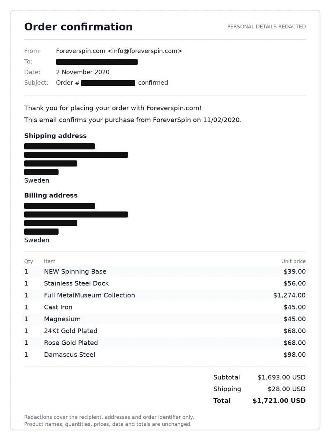Click the Magnesium item
Image resolution: width=330 pixels, height=440 pixels.
(x=62, y=319)
